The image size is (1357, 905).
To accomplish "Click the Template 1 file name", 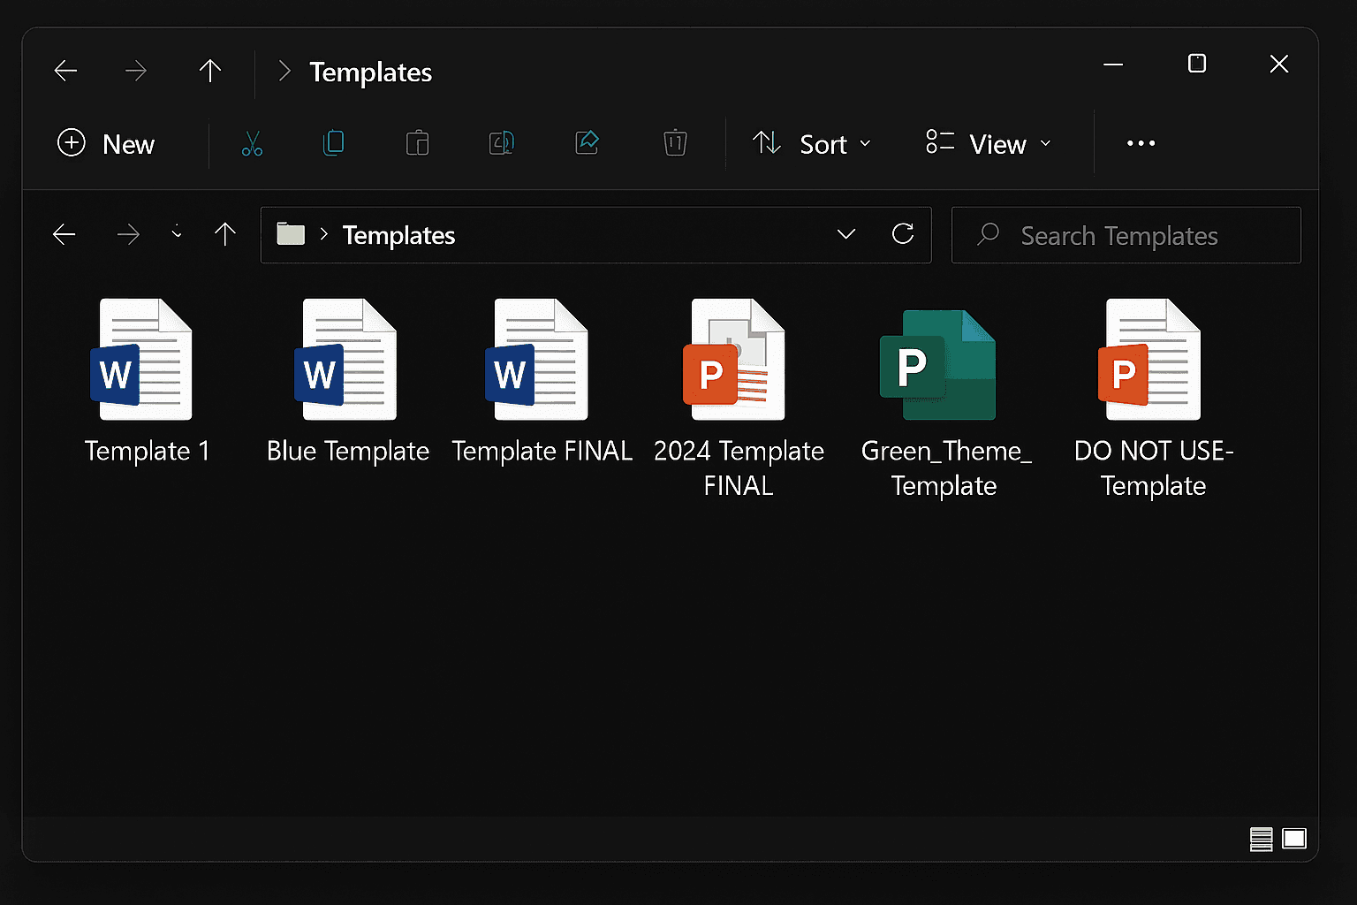I will tap(148, 451).
